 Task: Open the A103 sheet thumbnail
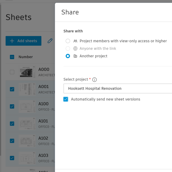tap(28, 158)
